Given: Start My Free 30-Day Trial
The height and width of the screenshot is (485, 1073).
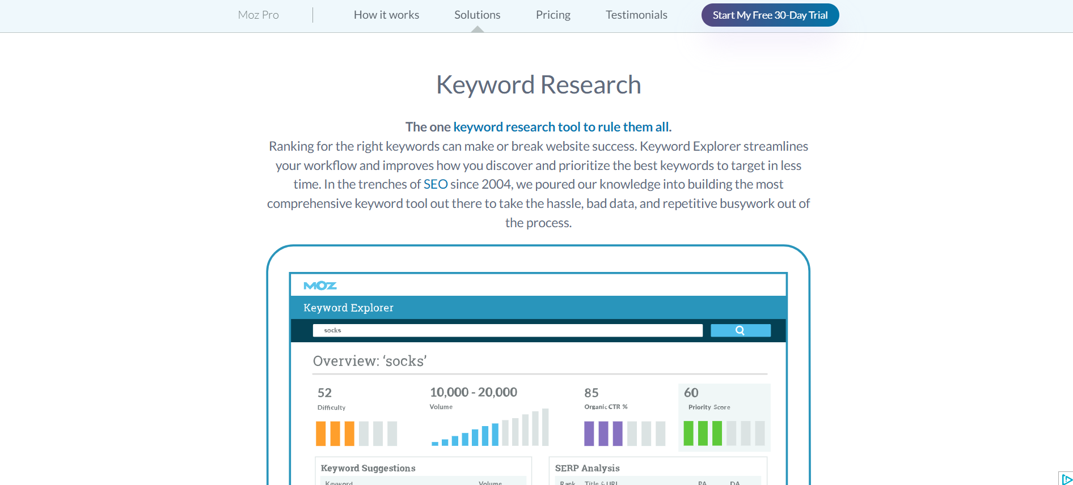Looking at the screenshot, I should pos(770,15).
